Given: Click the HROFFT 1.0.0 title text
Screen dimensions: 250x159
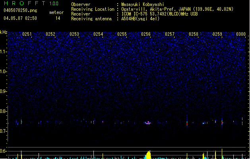Looking at the screenshot, I should 31,3.
